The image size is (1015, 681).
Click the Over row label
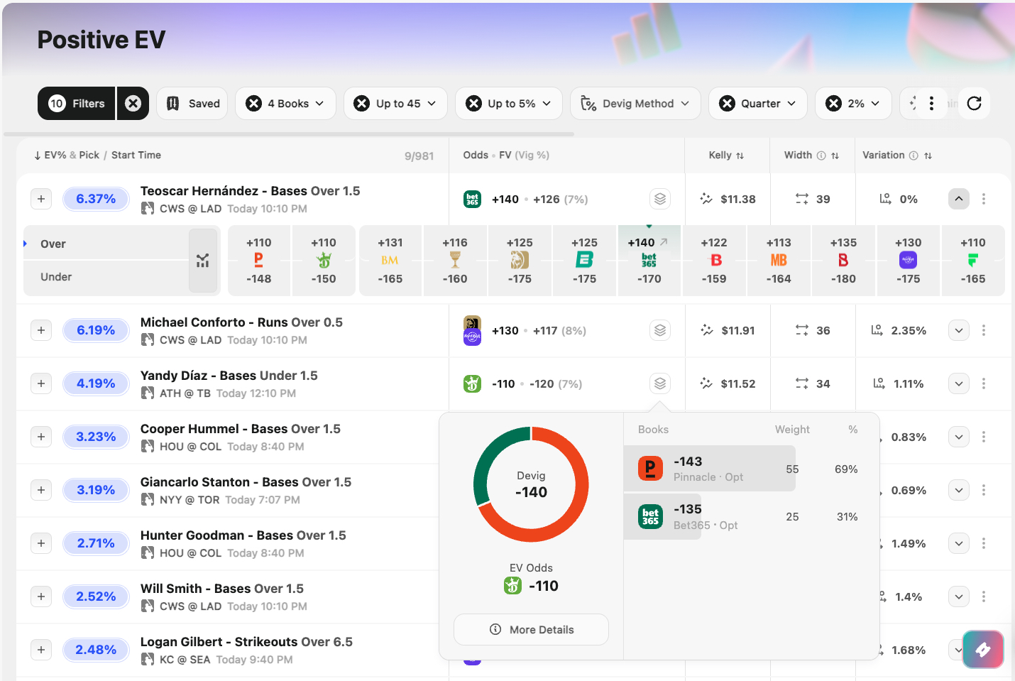(x=53, y=244)
